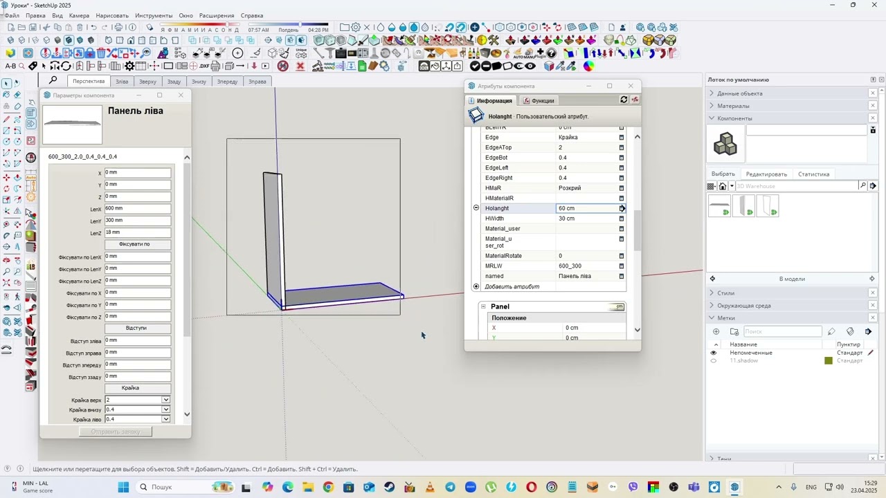The height and width of the screenshot is (498, 886).
Task: Open Крайка верх dropdown
Action: (x=165, y=400)
